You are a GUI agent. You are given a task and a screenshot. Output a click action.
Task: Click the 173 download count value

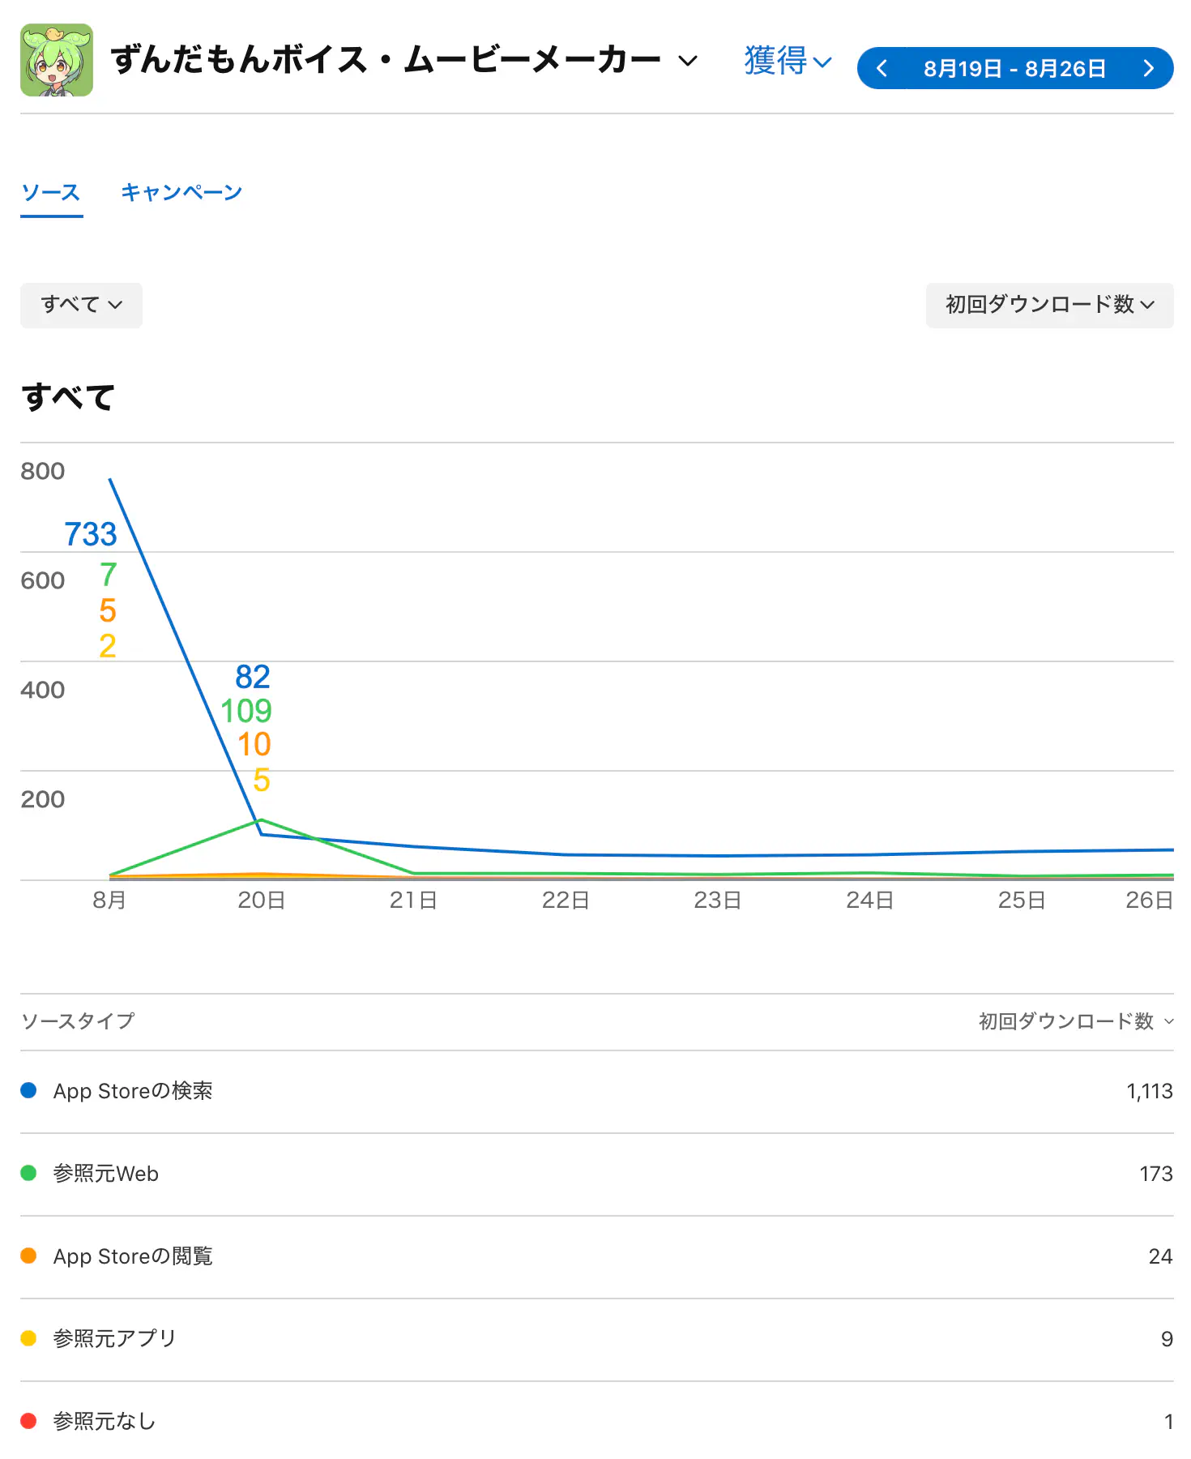pos(1156,1174)
